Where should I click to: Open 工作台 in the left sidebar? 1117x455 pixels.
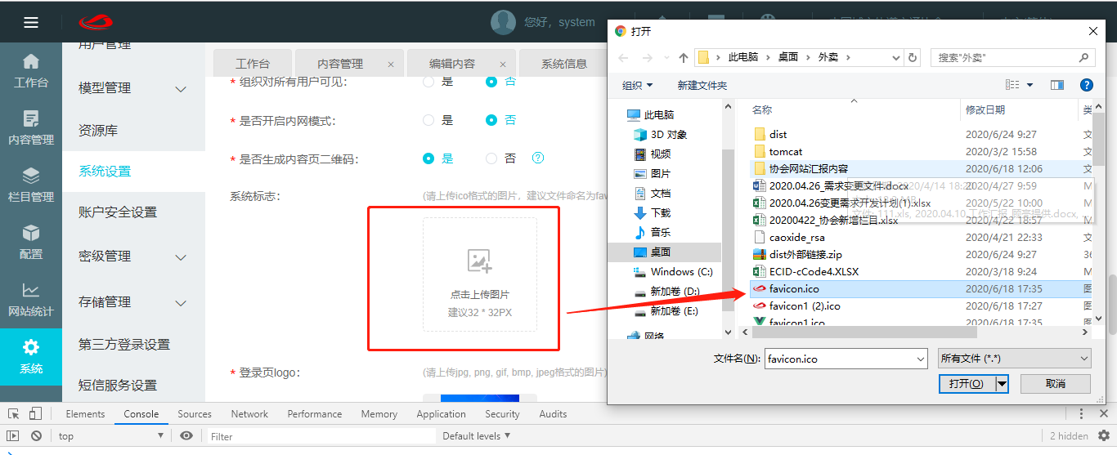click(x=31, y=70)
